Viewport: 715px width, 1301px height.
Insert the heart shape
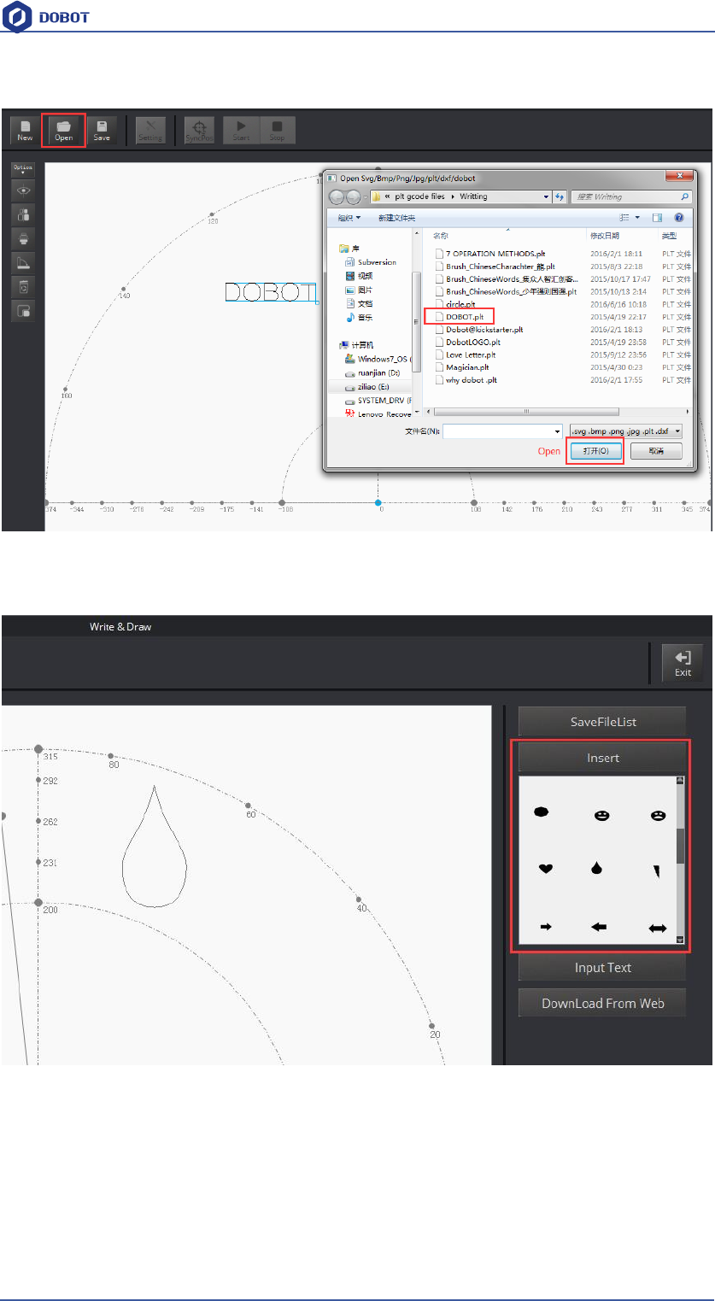545,869
